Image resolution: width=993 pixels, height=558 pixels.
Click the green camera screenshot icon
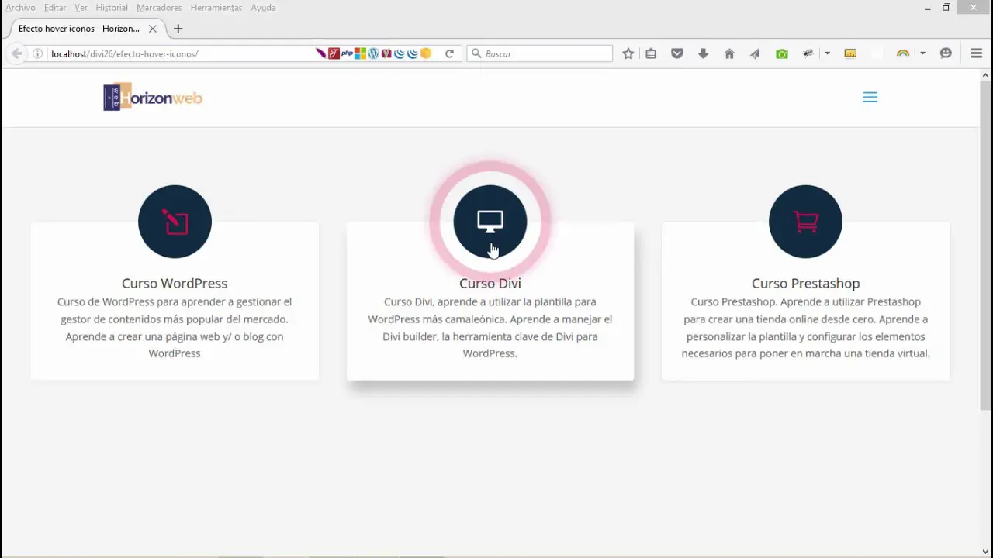782,53
